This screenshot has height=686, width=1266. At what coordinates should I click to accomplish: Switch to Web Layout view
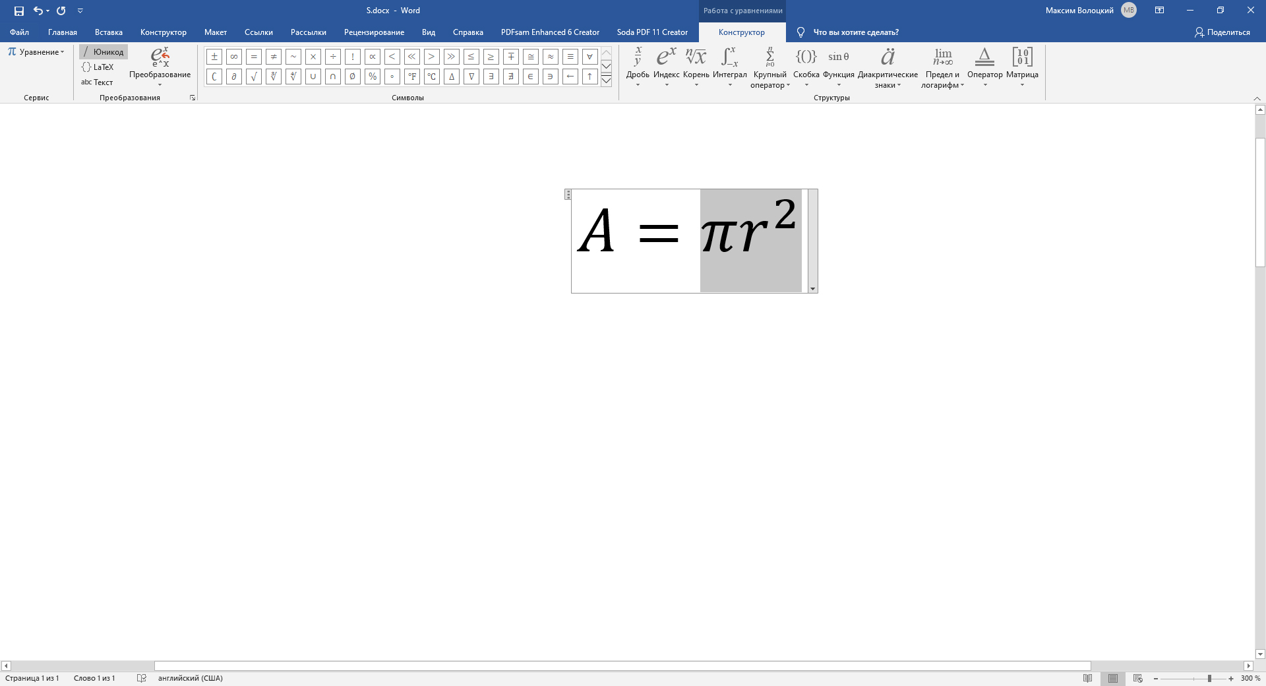pyautogui.click(x=1138, y=678)
